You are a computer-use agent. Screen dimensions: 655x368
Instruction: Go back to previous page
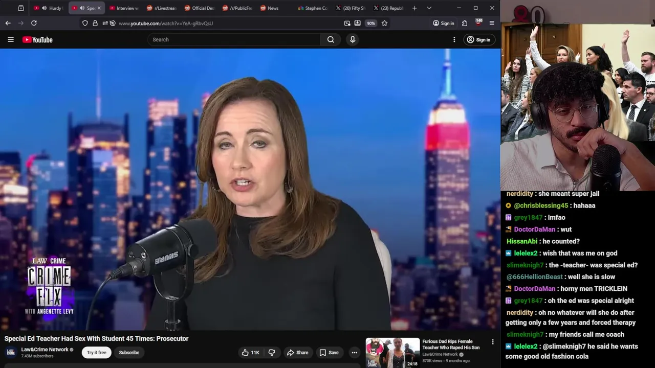tap(8, 23)
